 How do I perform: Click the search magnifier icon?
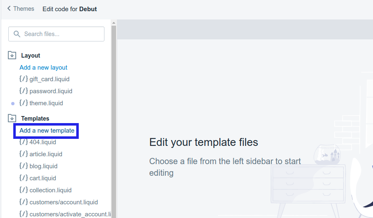click(x=17, y=34)
